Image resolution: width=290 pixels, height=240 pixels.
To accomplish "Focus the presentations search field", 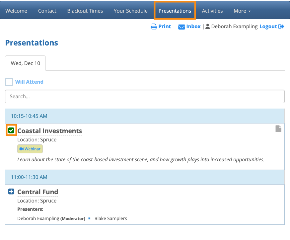I will 145,97.
